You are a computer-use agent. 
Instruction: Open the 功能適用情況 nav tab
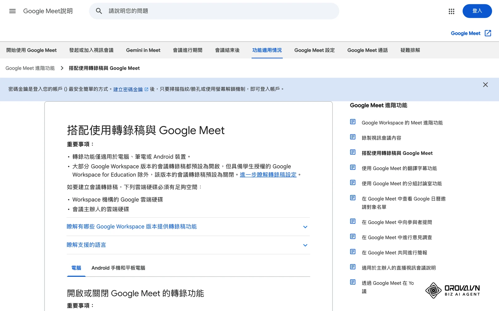[267, 50]
